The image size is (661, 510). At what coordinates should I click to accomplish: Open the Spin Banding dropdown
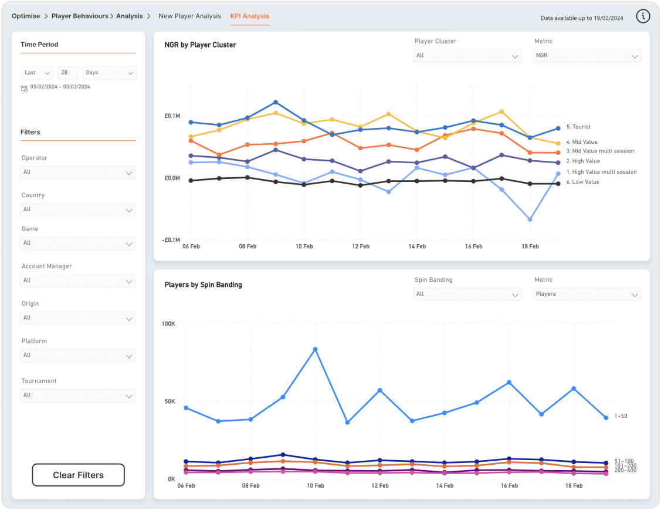[x=467, y=294]
